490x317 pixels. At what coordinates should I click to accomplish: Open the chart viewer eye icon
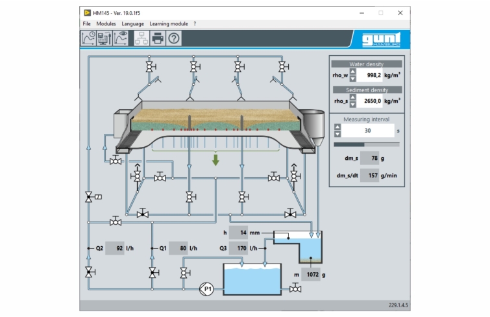coord(120,38)
